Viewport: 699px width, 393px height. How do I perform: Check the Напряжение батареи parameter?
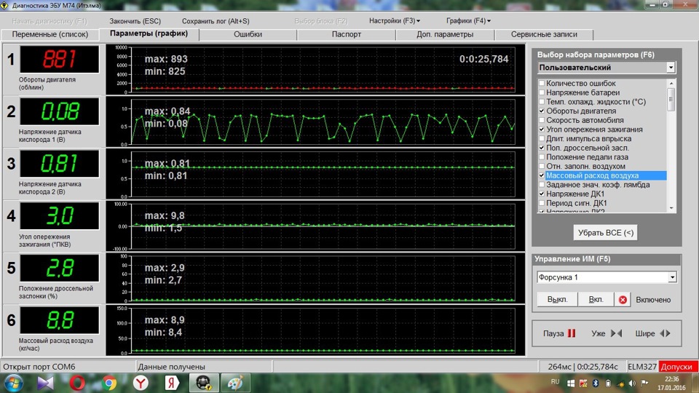click(542, 92)
